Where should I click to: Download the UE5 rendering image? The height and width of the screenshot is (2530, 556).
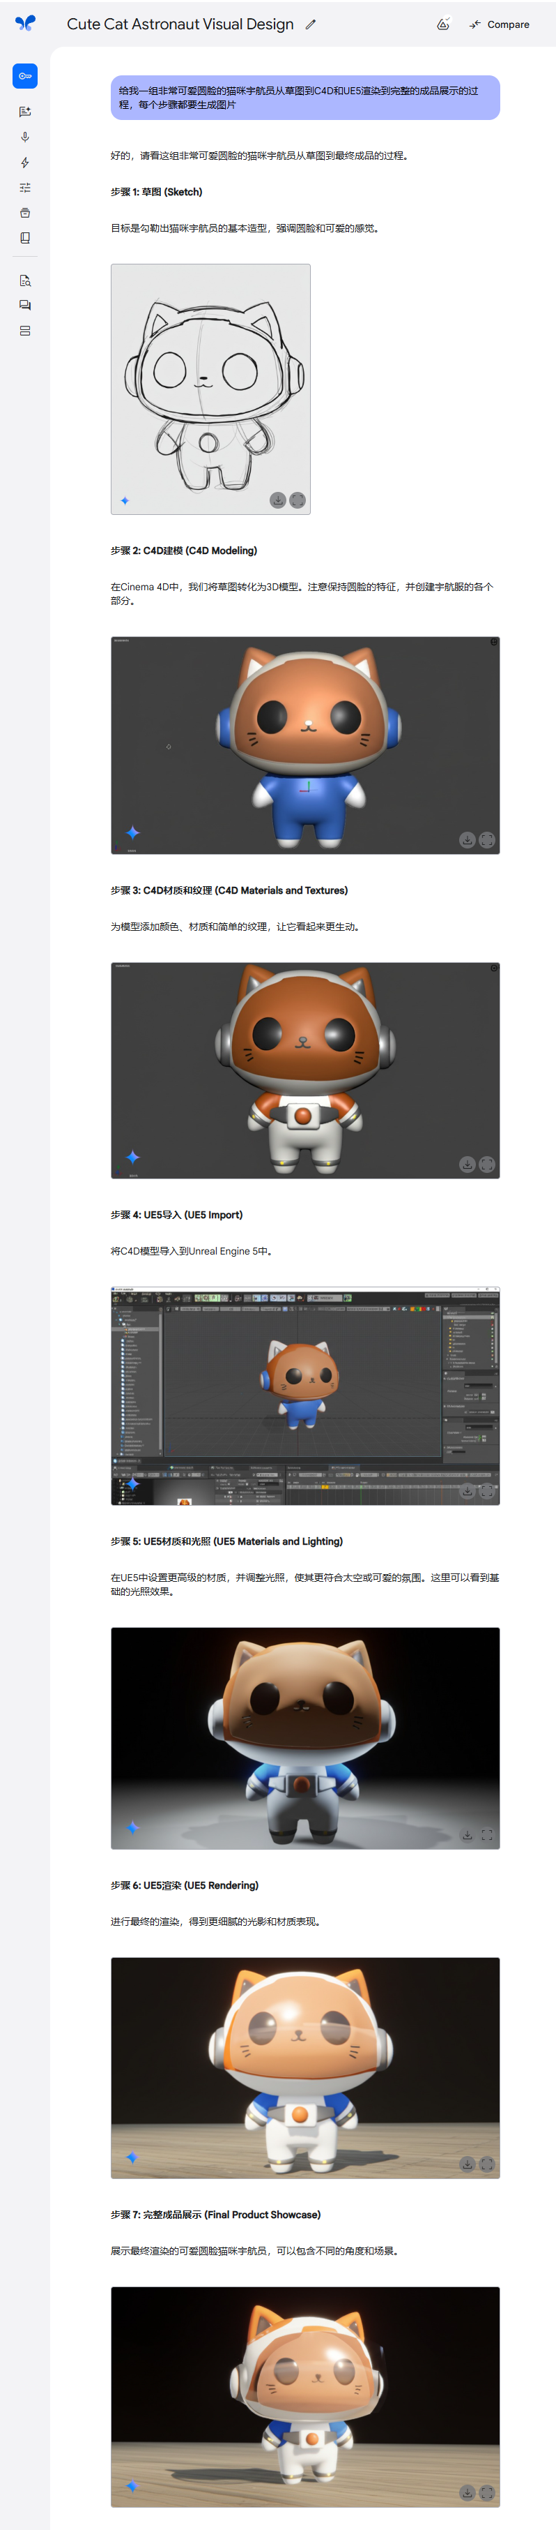coord(468,2164)
